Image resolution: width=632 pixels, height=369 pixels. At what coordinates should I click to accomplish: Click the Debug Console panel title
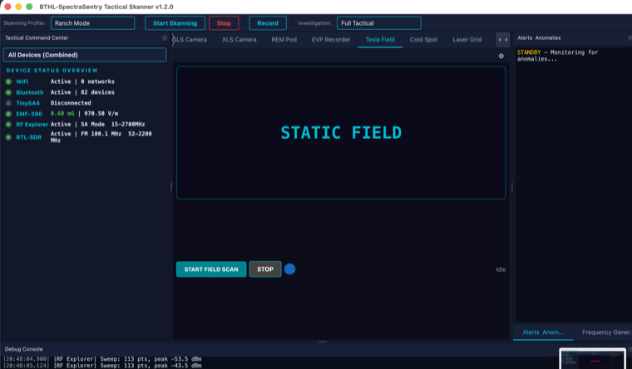pyautogui.click(x=24, y=349)
